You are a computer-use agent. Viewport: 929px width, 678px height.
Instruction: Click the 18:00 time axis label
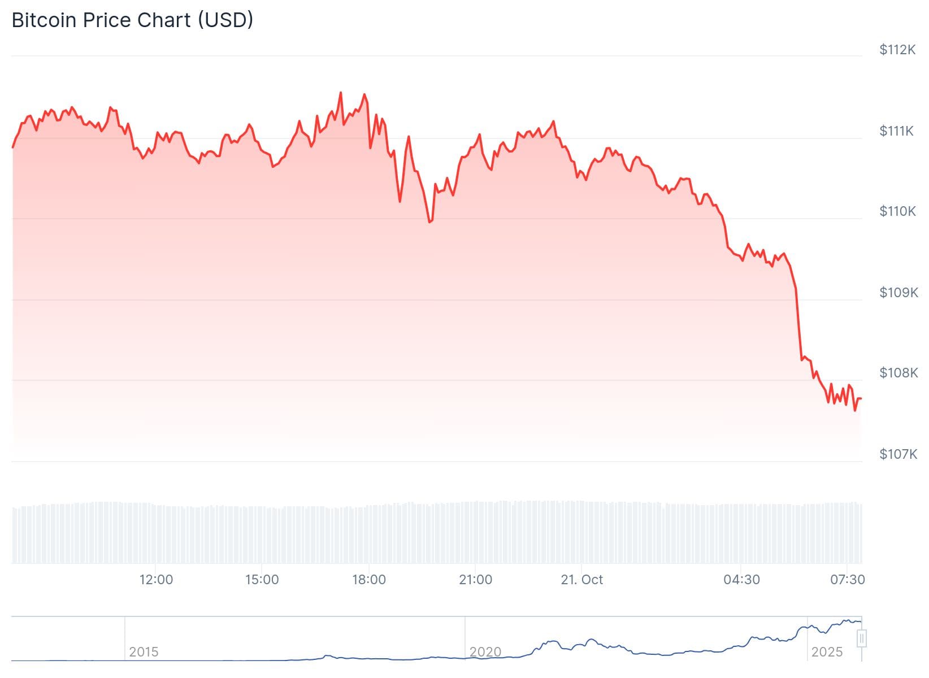click(x=369, y=580)
